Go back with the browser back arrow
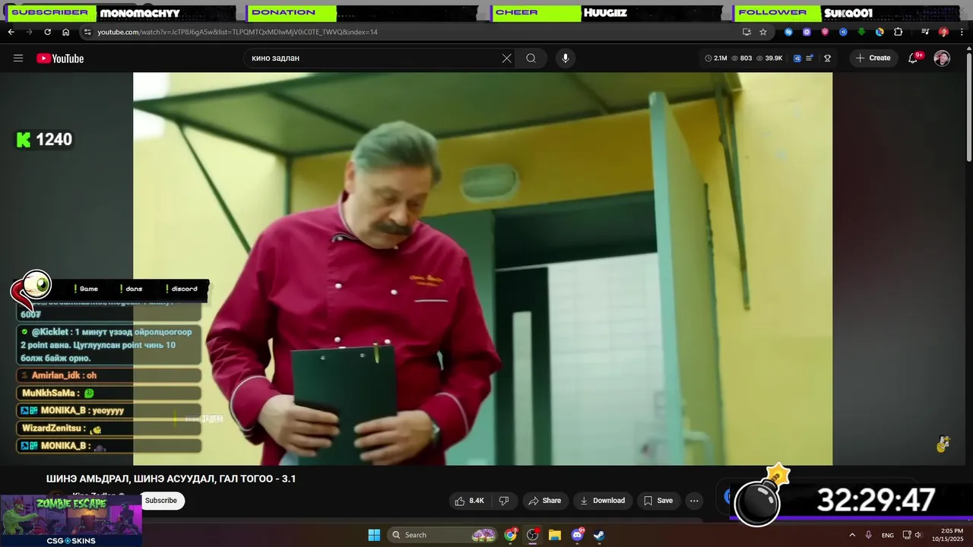The image size is (973, 547). (11, 32)
